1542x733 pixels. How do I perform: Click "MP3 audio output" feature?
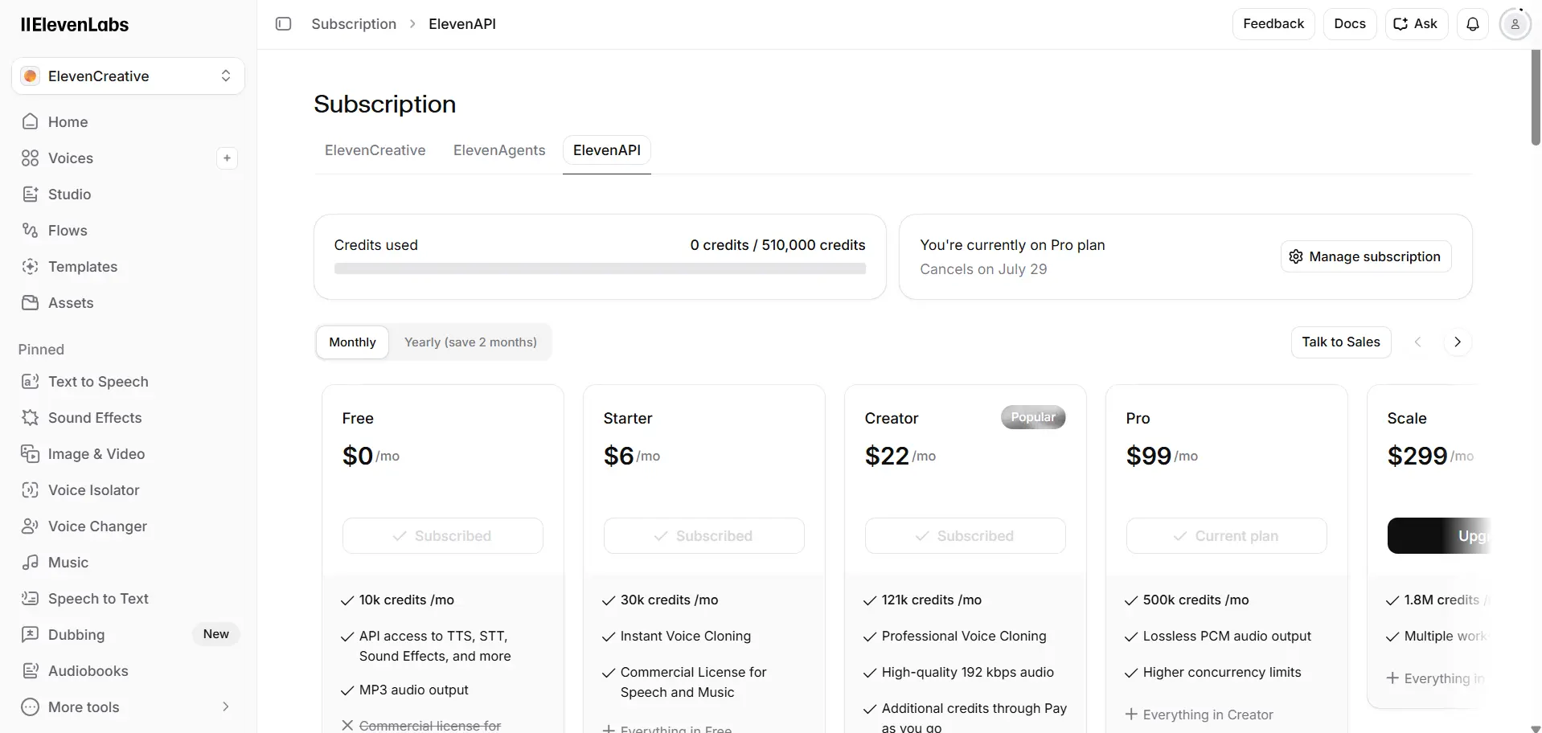point(414,690)
